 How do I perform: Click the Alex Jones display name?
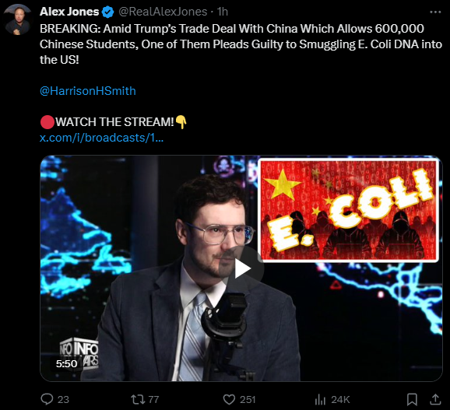69,12
